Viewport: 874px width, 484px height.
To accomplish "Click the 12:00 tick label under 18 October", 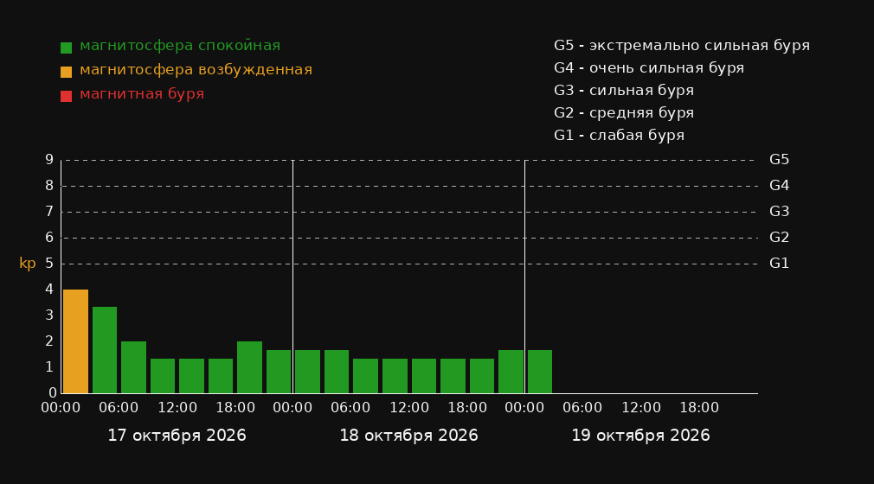I will [409, 408].
